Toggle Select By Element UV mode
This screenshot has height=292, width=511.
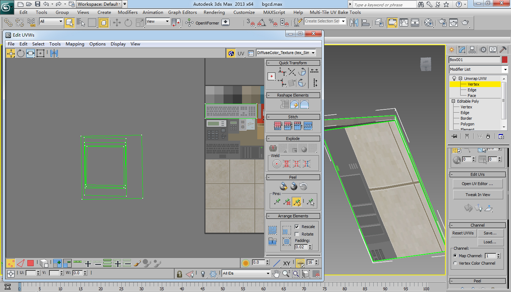(44, 263)
